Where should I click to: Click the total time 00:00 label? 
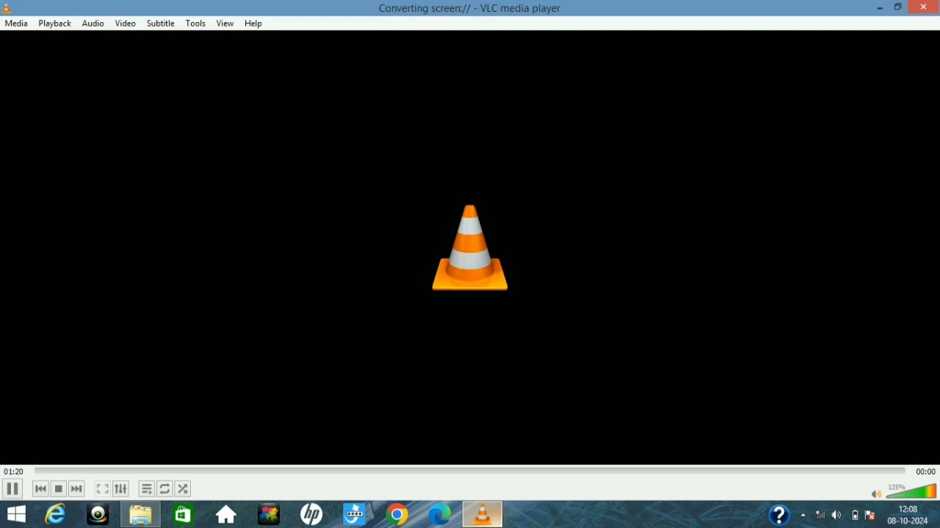(925, 472)
